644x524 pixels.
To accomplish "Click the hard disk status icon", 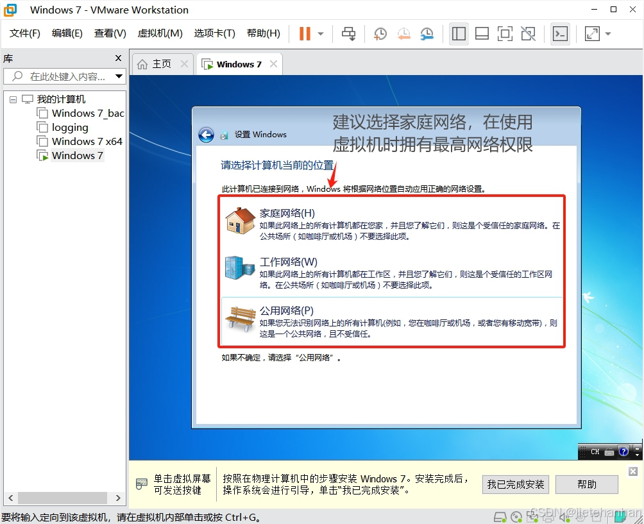I will pyautogui.click(x=500, y=518).
